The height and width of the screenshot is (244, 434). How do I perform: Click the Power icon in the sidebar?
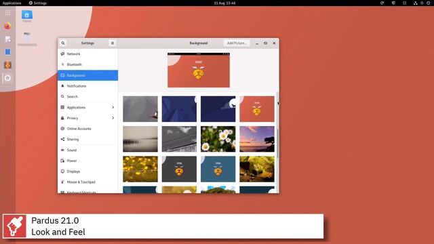click(x=62, y=161)
